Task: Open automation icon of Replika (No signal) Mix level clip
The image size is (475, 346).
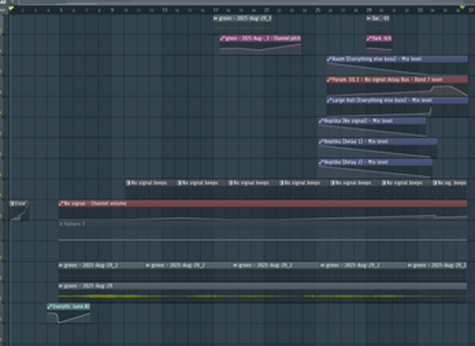Action: click(321, 121)
